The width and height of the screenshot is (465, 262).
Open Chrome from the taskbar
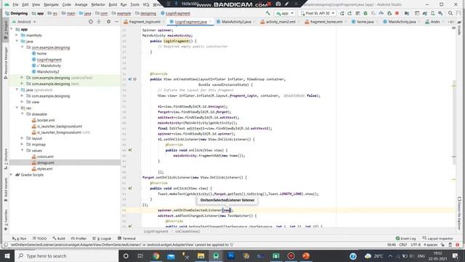155,255
